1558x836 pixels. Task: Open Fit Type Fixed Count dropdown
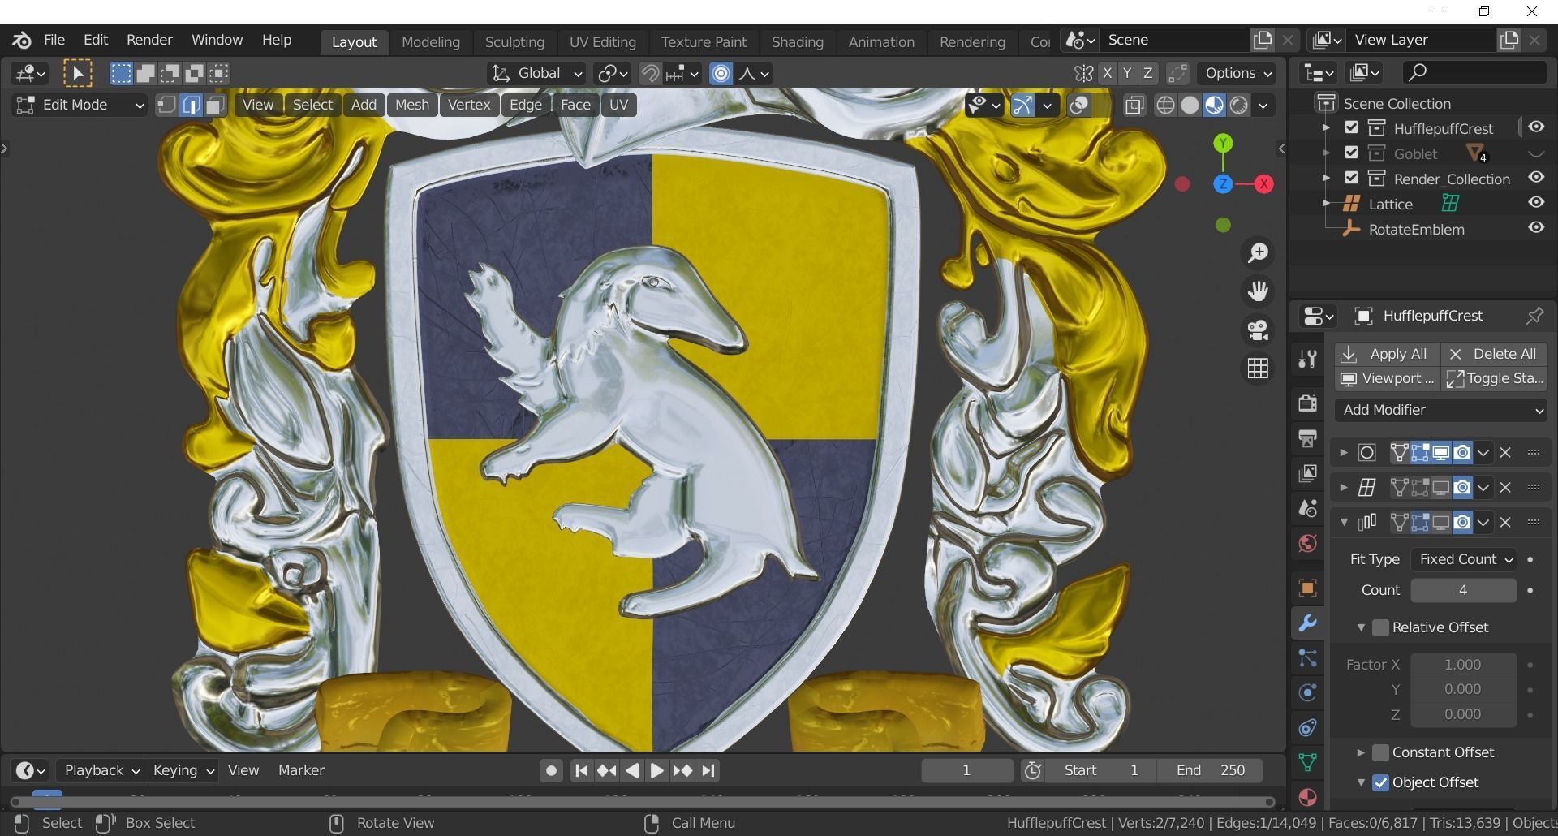click(1464, 559)
